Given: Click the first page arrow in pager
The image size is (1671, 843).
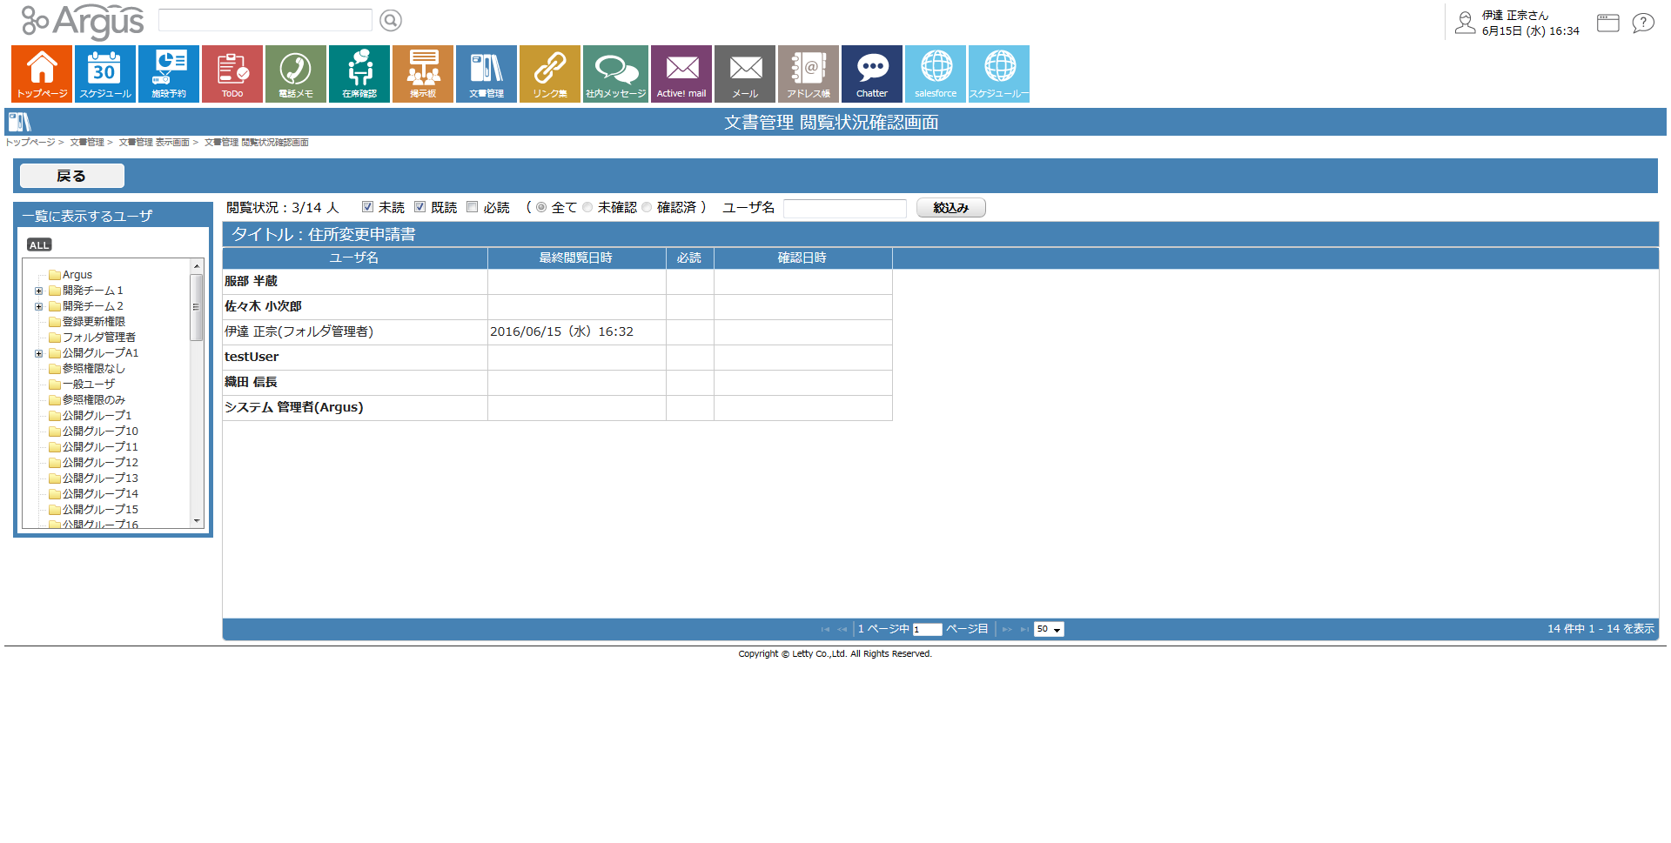Looking at the screenshot, I should click(825, 629).
